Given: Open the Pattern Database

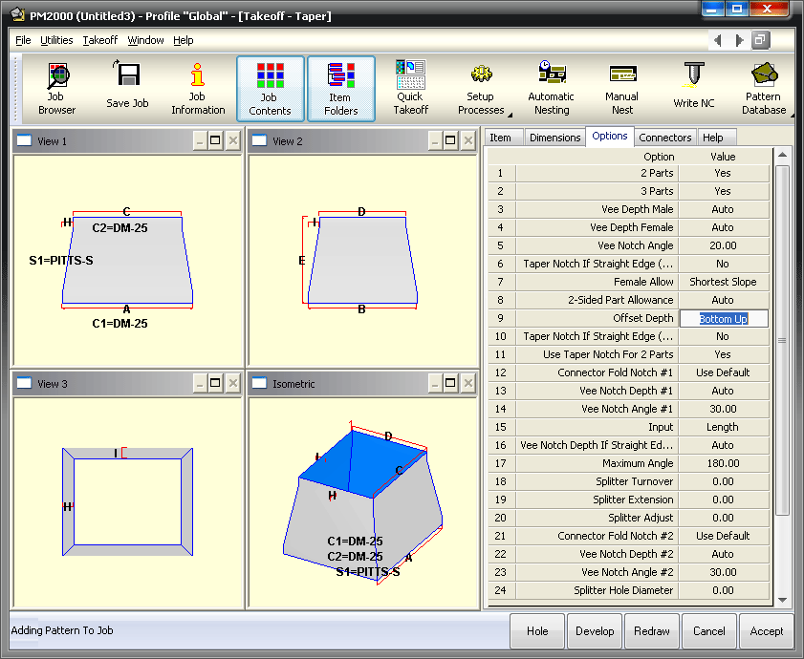Looking at the screenshot, I should (x=763, y=89).
